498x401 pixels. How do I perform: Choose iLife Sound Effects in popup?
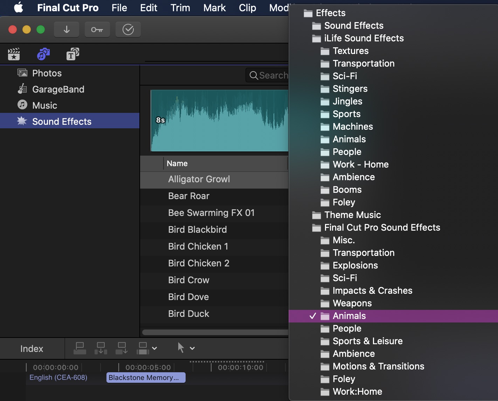[x=393, y=38]
